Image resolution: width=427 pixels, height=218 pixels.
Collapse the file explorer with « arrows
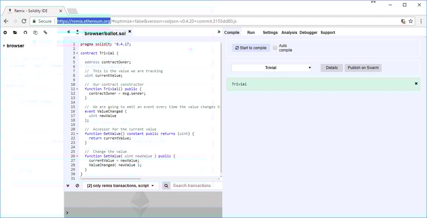(69, 32)
